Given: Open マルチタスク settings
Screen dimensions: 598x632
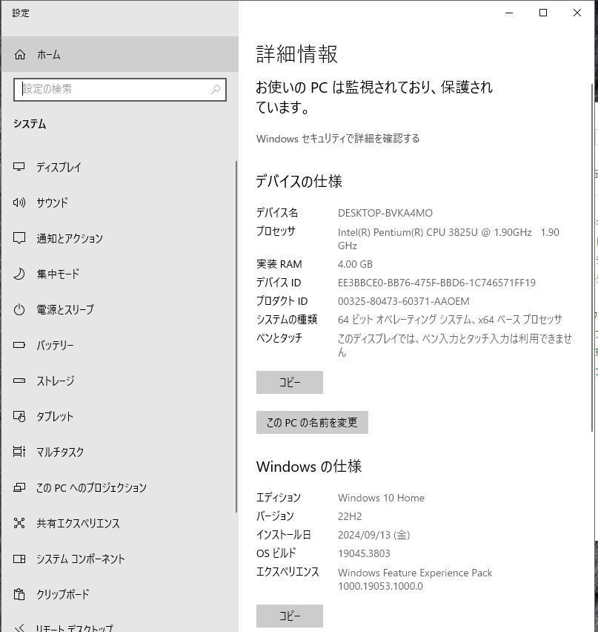Looking at the screenshot, I should [119, 452].
